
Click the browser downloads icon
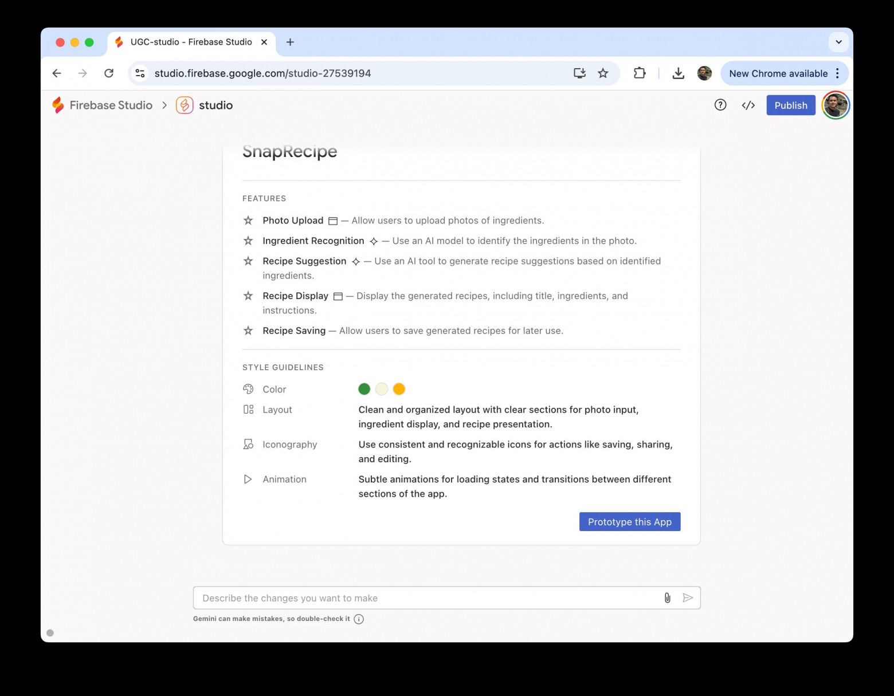pyautogui.click(x=678, y=73)
